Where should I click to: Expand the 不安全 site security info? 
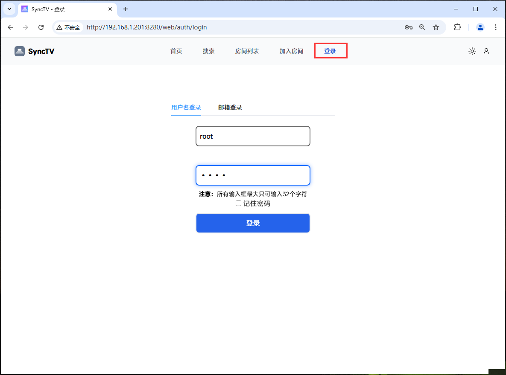click(x=68, y=27)
